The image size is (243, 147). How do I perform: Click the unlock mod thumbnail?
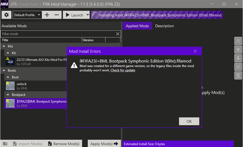coord(10,86)
